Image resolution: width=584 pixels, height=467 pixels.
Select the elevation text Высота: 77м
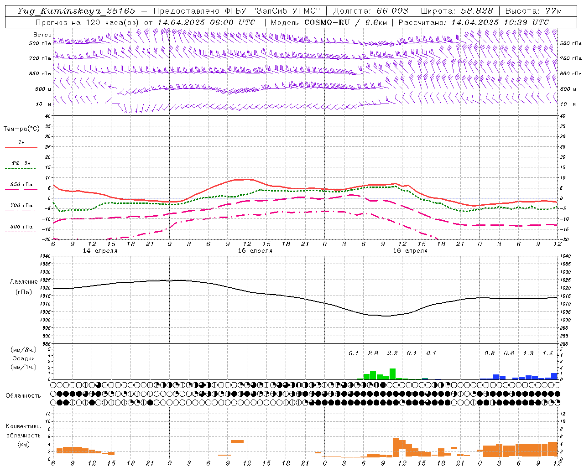click(533, 11)
